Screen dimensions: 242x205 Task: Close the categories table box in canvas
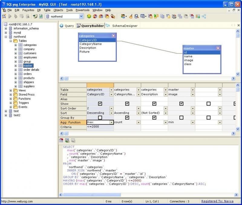113,36
